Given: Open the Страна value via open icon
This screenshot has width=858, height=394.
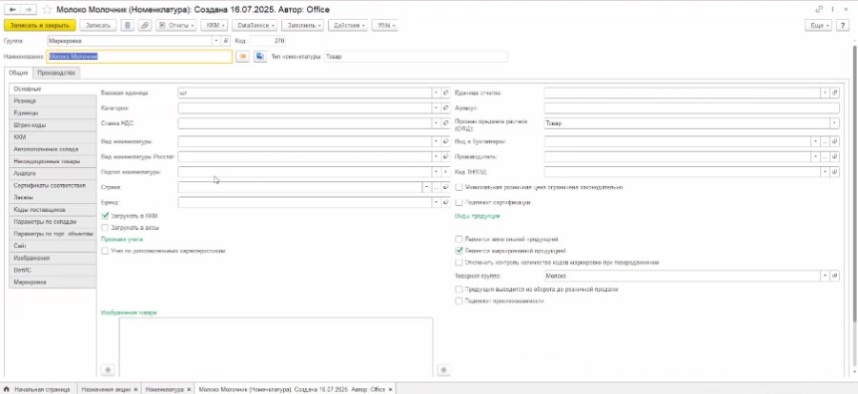Looking at the screenshot, I should (x=445, y=187).
